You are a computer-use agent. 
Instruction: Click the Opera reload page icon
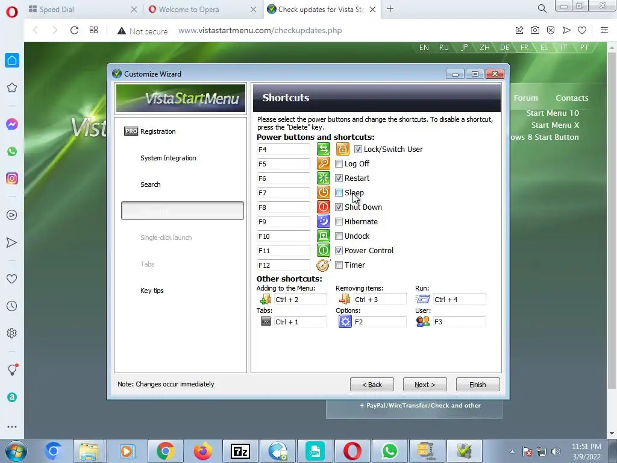[74, 30]
